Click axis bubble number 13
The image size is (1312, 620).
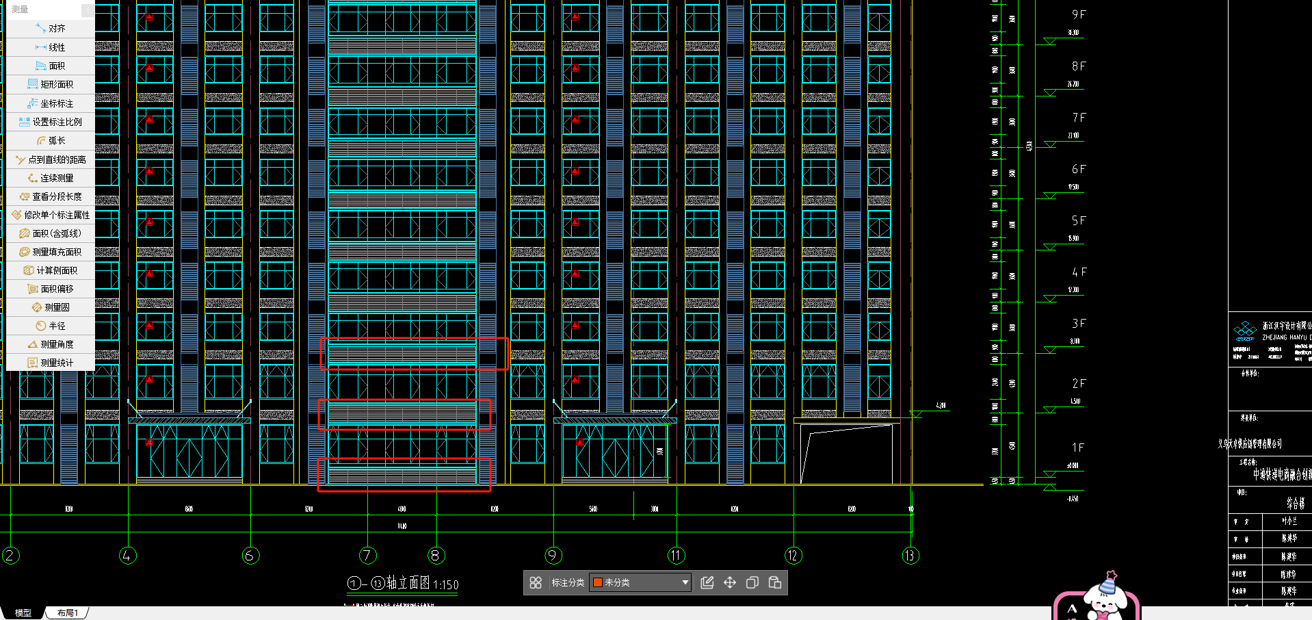(910, 556)
